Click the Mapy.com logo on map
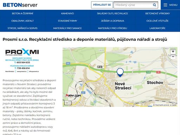The height and width of the screenshot is (135, 180). click(x=73, y=96)
